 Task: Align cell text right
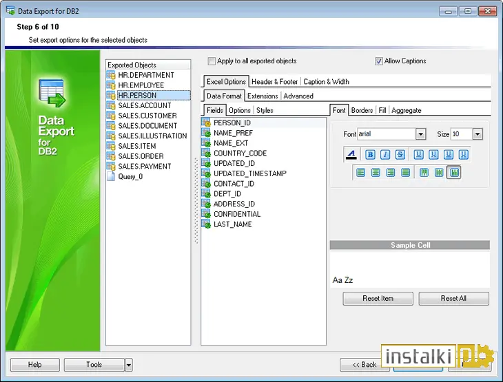point(391,173)
